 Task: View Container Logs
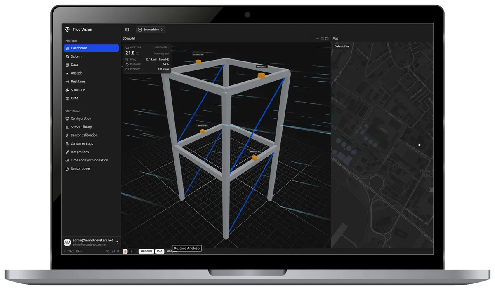(x=91, y=144)
